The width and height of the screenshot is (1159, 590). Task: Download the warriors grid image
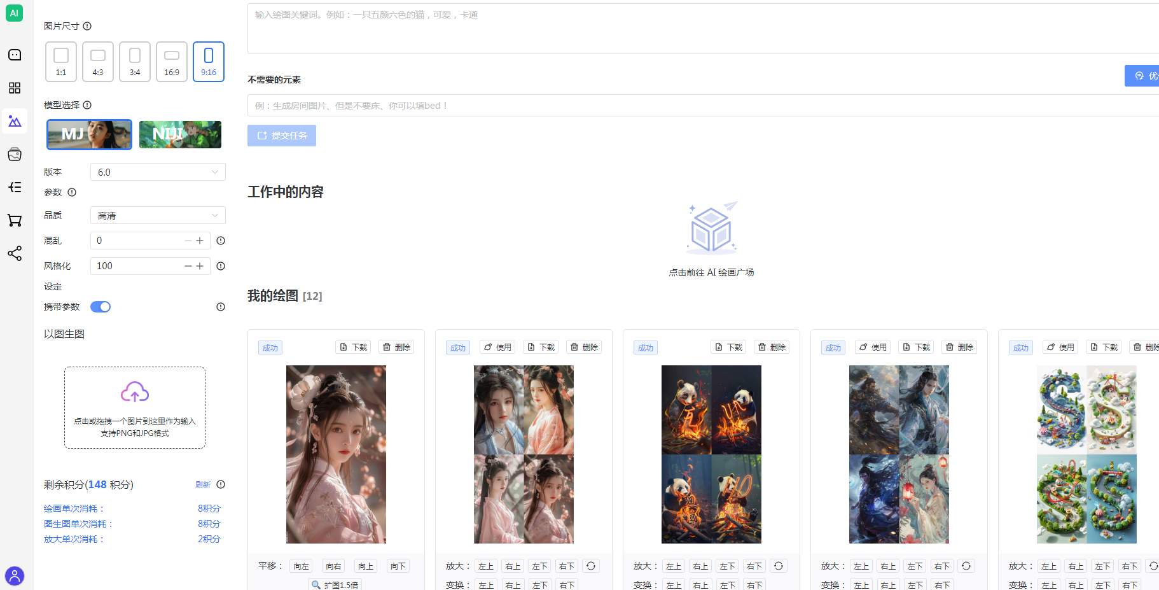[917, 347]
